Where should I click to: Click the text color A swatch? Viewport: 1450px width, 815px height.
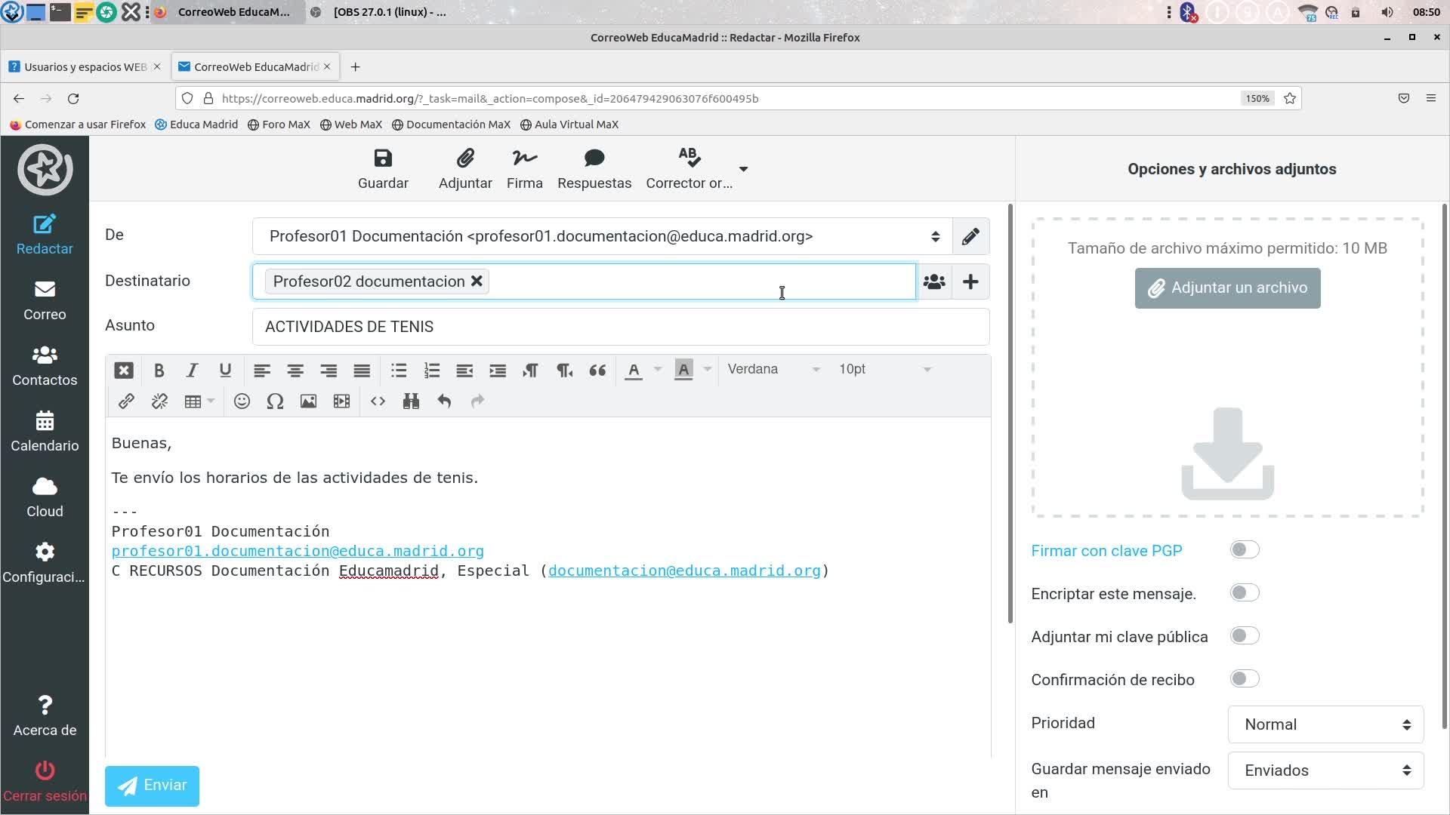click(634, 371)
